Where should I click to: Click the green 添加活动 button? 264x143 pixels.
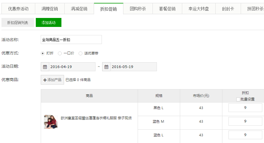click(49, 23)
